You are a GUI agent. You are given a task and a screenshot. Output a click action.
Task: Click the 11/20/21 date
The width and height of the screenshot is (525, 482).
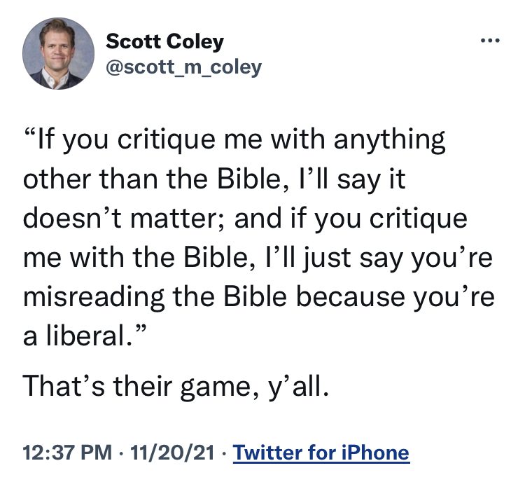[x=172, y=453]
